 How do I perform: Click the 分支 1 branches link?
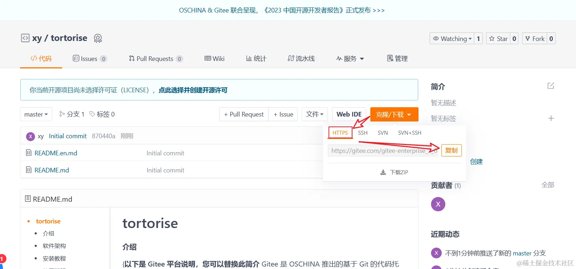(x=72, y=114)
